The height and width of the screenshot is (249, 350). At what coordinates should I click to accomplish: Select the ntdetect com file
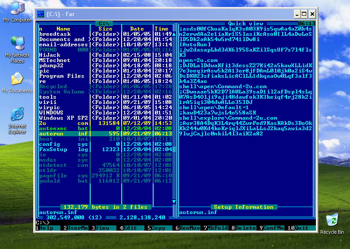click(105, 165)
